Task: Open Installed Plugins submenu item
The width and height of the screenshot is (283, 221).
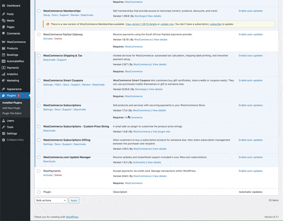Action: [x=12, y=103]
